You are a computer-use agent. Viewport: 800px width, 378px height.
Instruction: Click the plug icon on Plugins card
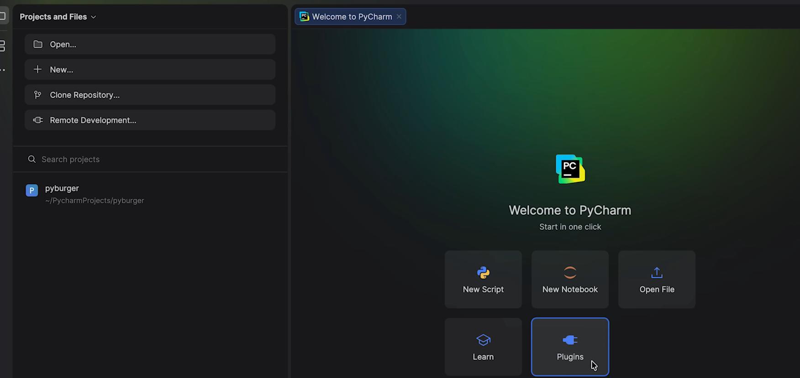coord(570,340)
